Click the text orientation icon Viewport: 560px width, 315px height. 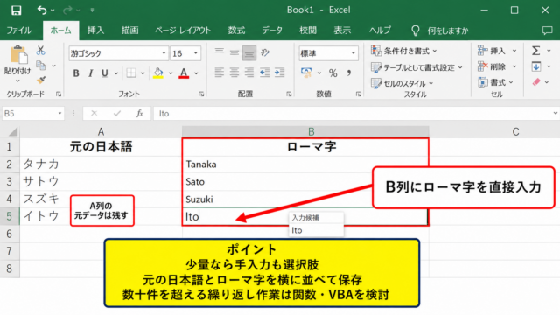tap(264, 52)
